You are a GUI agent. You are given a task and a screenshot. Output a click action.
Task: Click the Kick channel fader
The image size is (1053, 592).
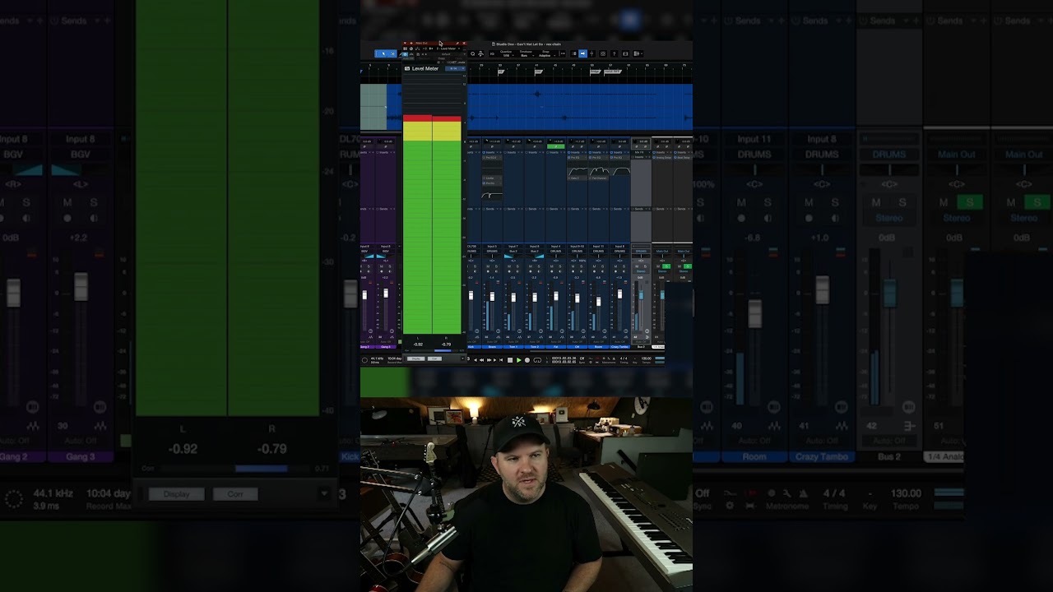click(x=471, y=295)
